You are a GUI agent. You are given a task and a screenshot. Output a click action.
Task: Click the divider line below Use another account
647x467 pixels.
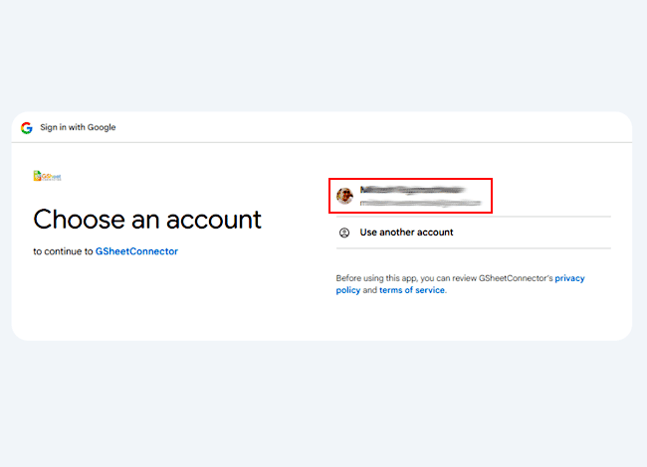point(473,248)
